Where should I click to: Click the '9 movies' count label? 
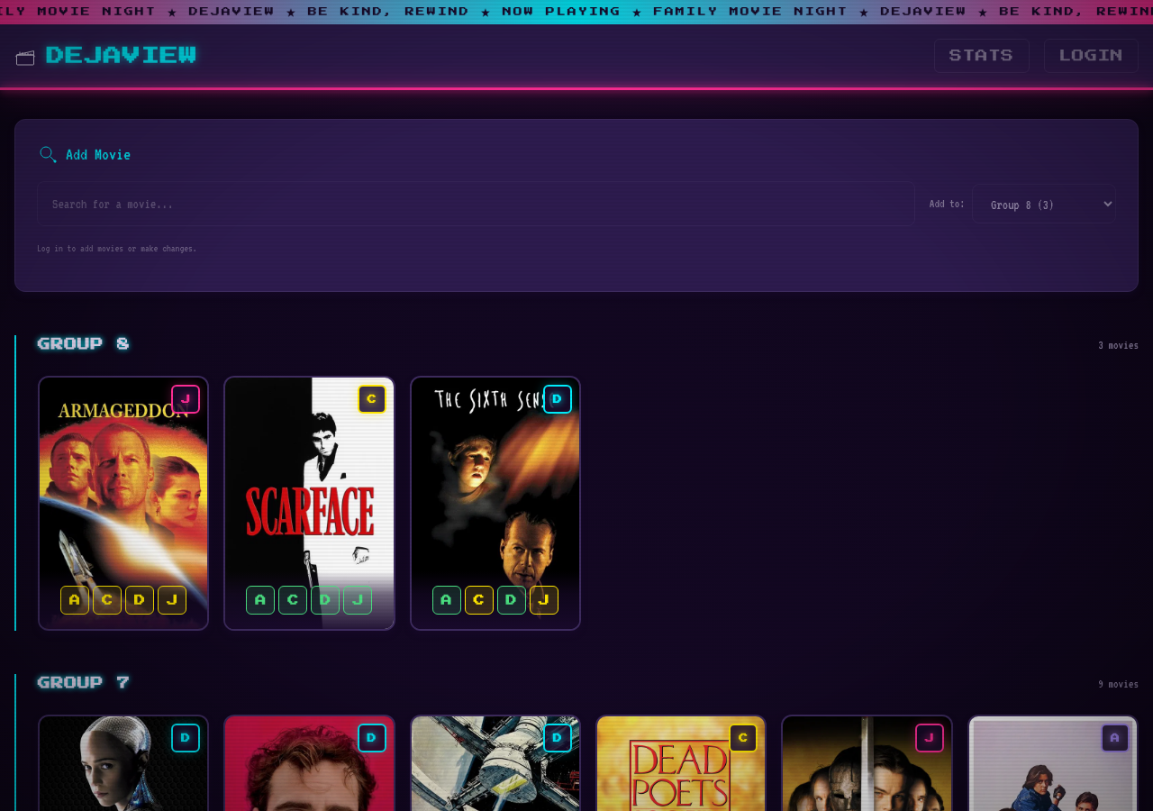[x=1118, y=684]
